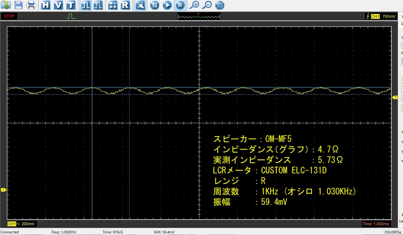Click the 振幅 59.4mV annotation line

coord(250,202)
